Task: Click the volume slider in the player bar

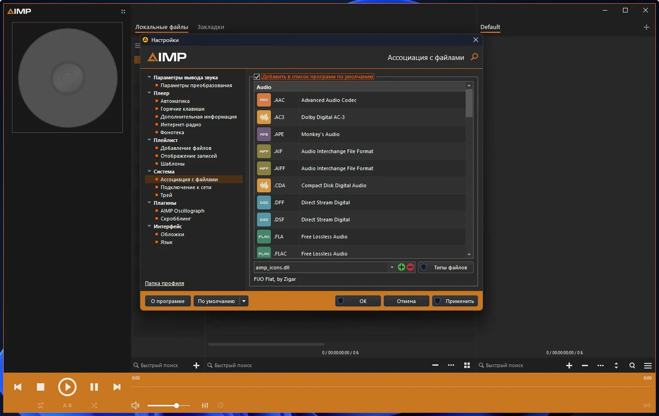Action: coord(169,405)
